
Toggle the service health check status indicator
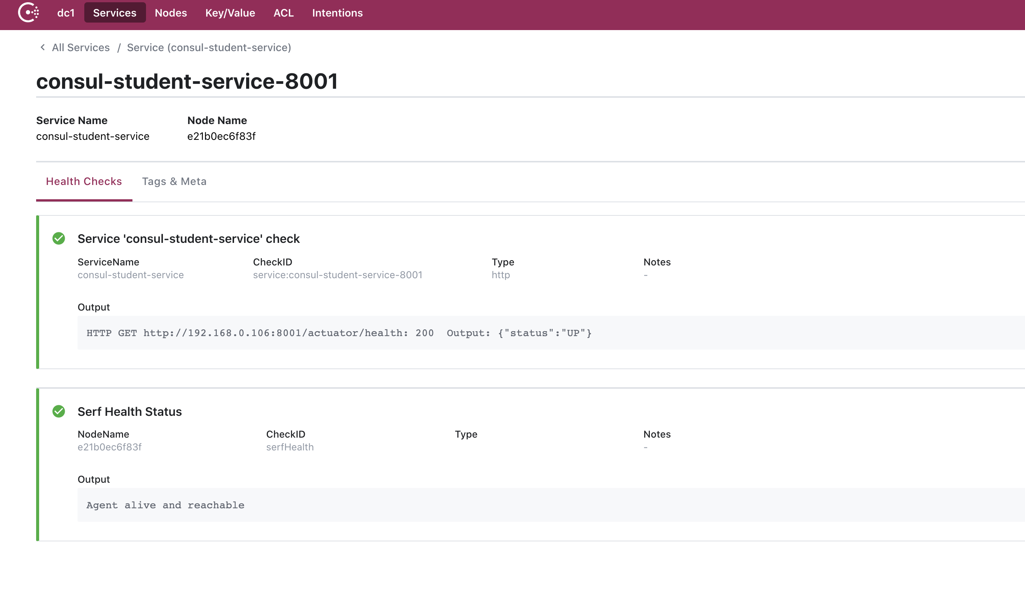click(x=59, y=238)
